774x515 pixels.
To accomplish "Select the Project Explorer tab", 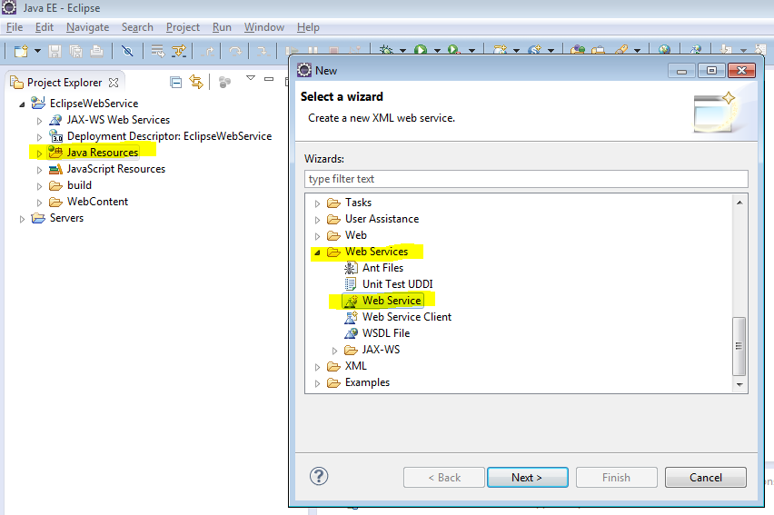I will coord(64,83).
